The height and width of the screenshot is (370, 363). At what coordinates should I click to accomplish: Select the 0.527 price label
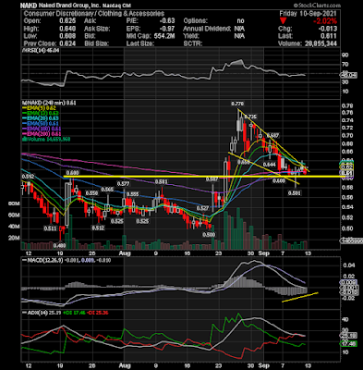point(202,208)
